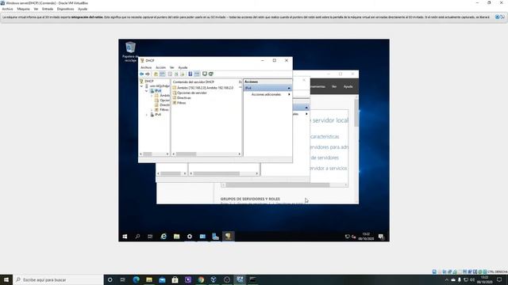Open Settings gear in guest taskbar
Image resolution: width=508 pixels, height=285 pixels.
point(190,237)
